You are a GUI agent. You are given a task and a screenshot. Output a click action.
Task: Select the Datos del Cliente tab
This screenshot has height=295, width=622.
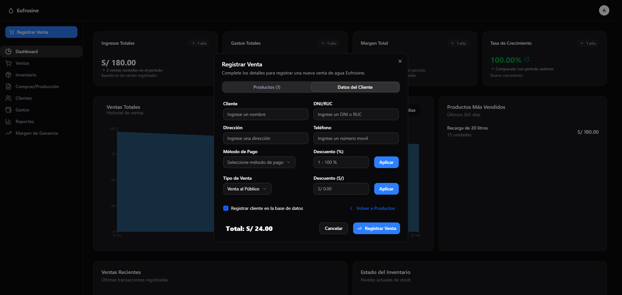(355, 87)
